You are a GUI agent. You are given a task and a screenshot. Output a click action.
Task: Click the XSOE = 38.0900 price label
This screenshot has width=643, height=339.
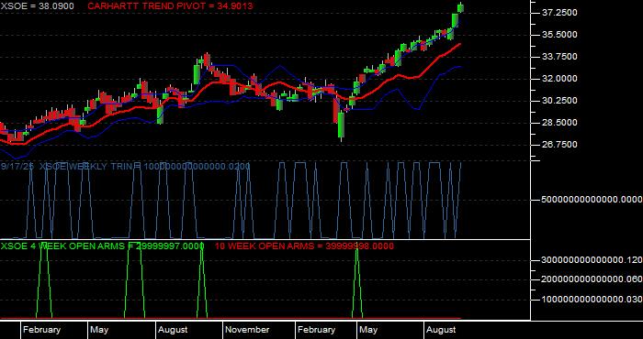pyautogui.click(x=38, y=6)
